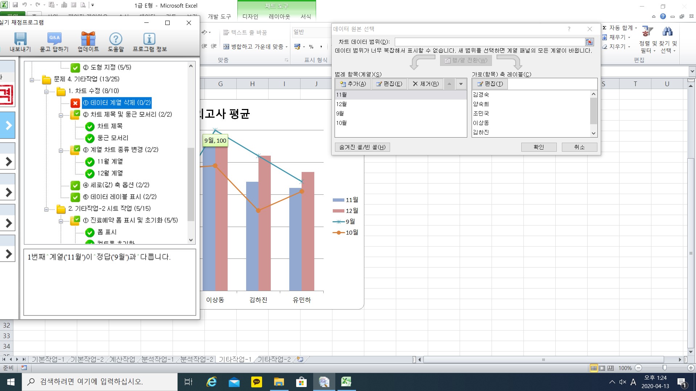The image size is (696, 391).
Task: Click the 찾기 및 선택 binoculars icon
Action: tap(667, 32)
